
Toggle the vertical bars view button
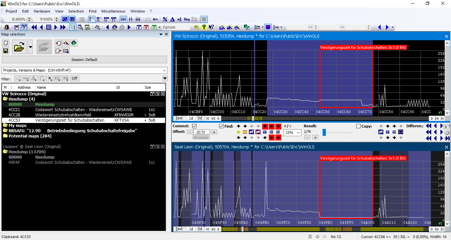tap(72, 19)
